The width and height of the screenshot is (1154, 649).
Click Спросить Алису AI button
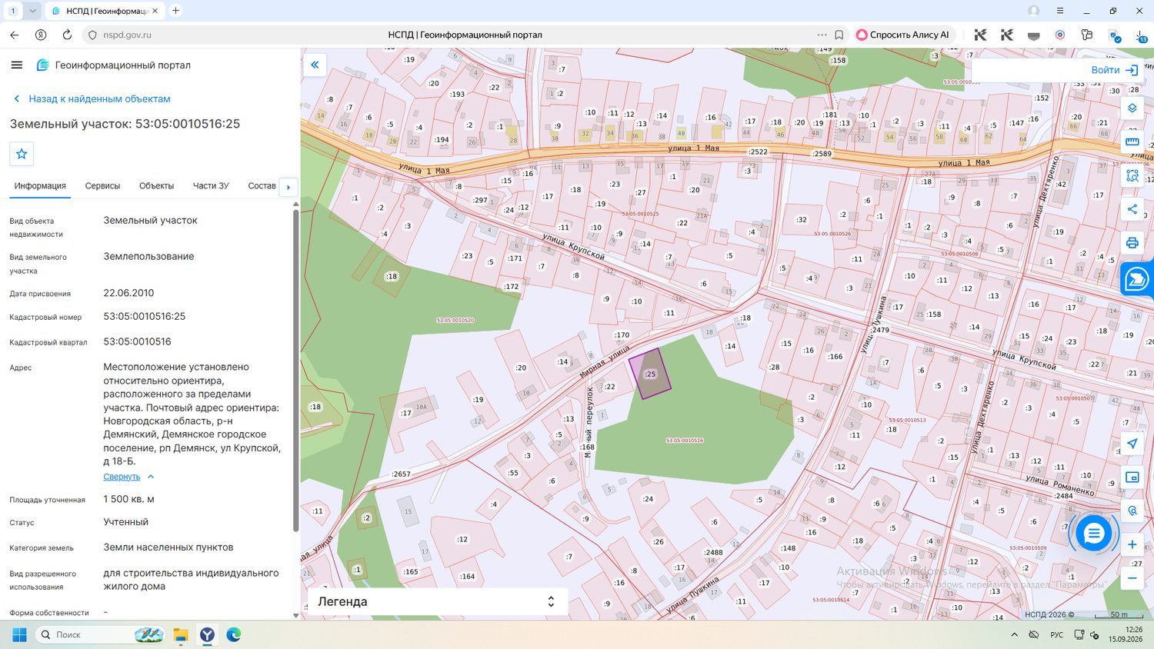point(903,35)
